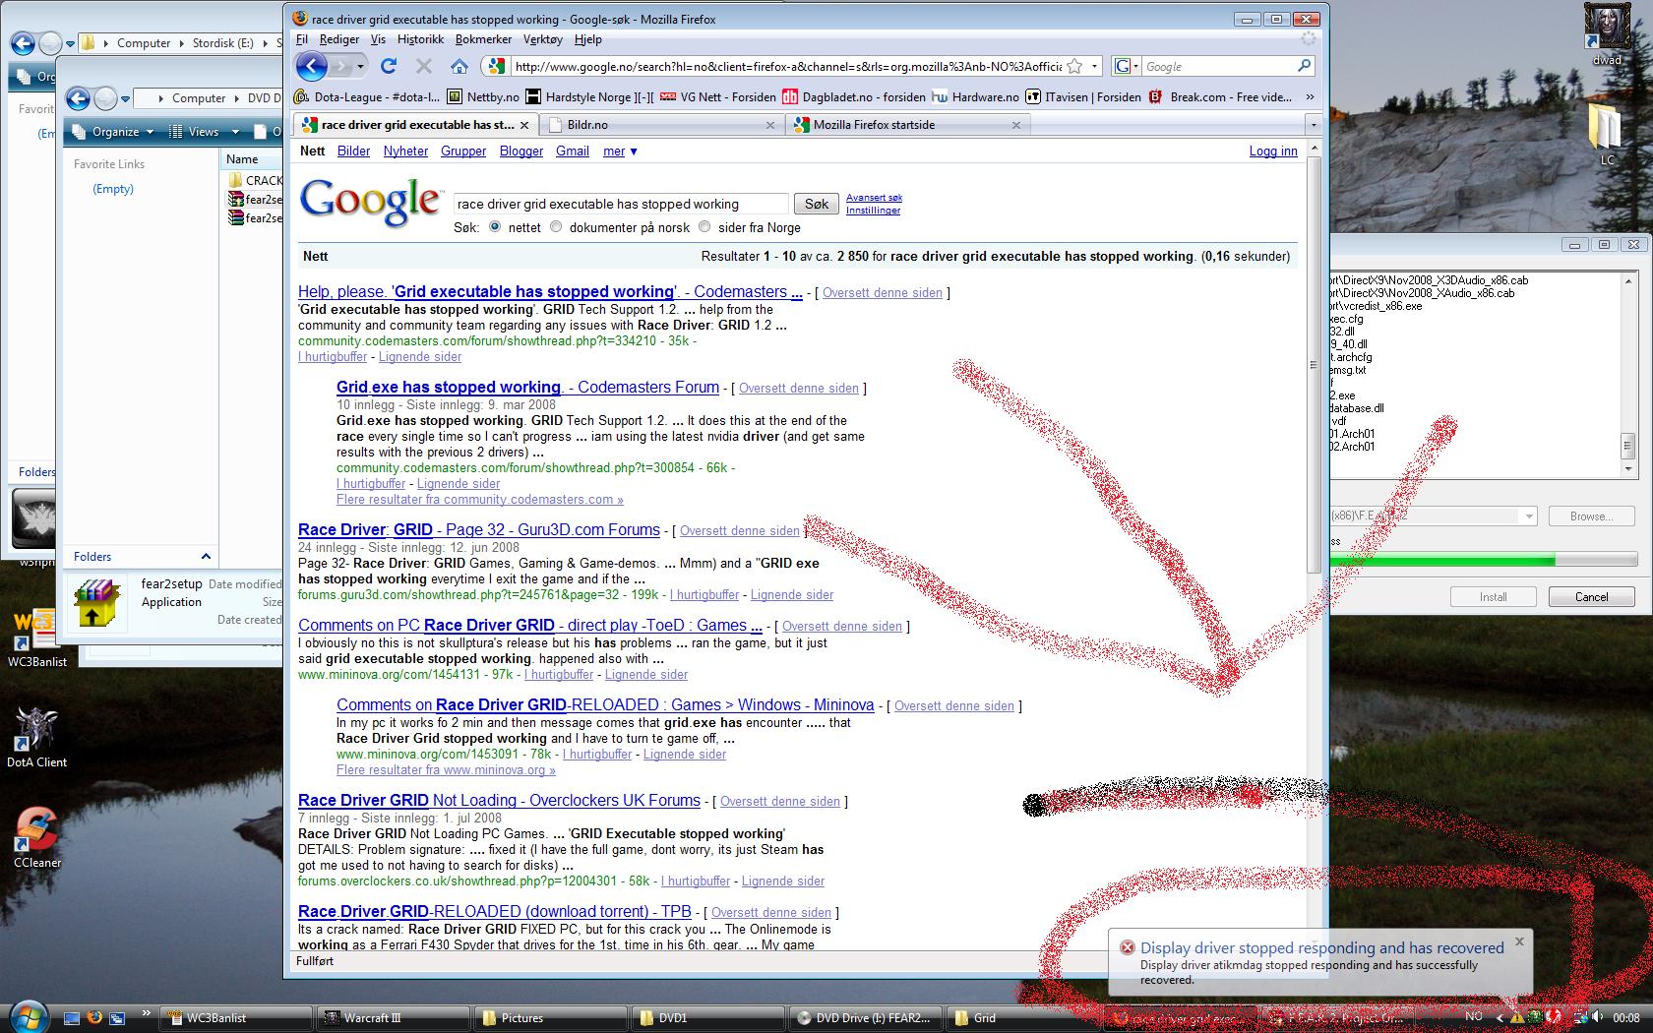Open CCleaner desktop shortcut
The width and height of the screenshot is (1653, 1033).
pos(37,838)
